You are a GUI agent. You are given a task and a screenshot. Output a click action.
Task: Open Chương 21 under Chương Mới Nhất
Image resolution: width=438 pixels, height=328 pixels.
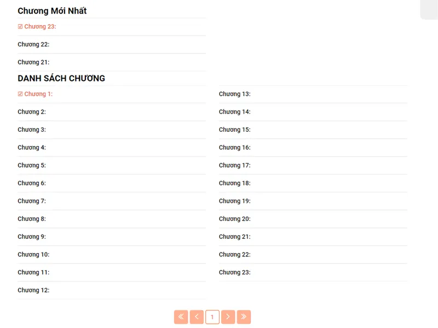click(x=33, y=62)
